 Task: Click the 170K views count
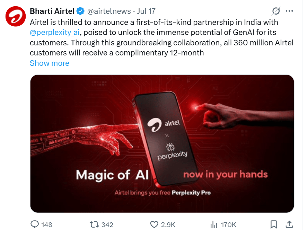tap(228, 224)
